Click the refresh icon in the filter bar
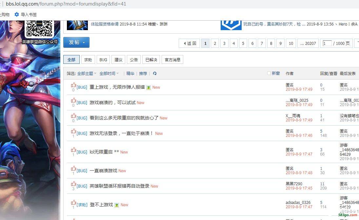 (155, 73)
